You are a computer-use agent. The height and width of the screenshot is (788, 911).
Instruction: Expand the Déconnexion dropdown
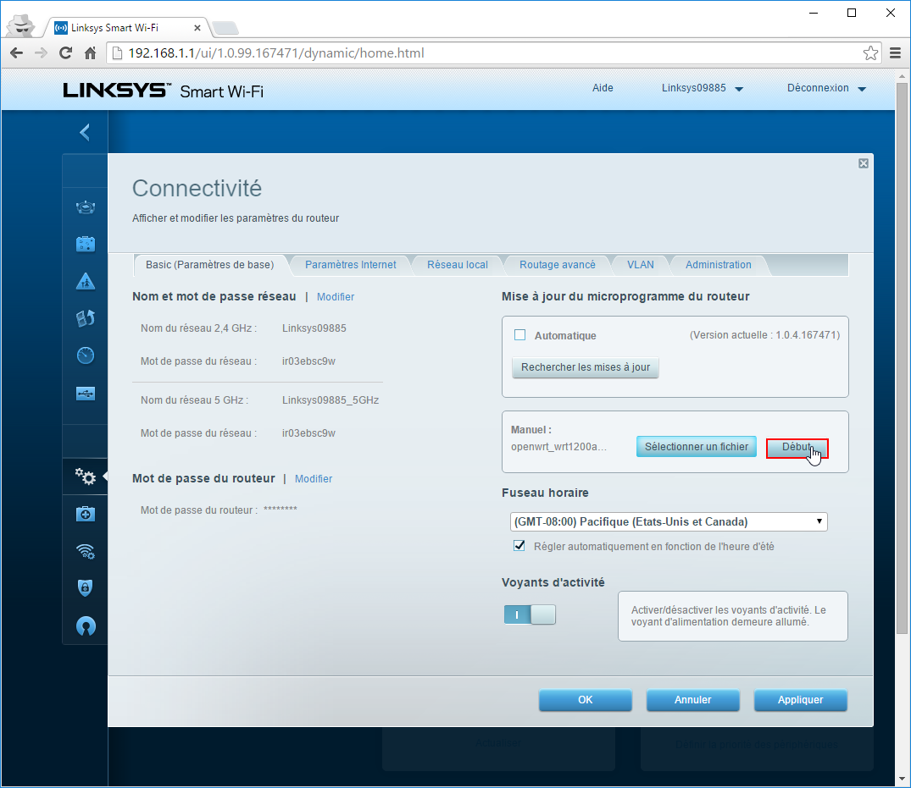[x=825, y=88]
